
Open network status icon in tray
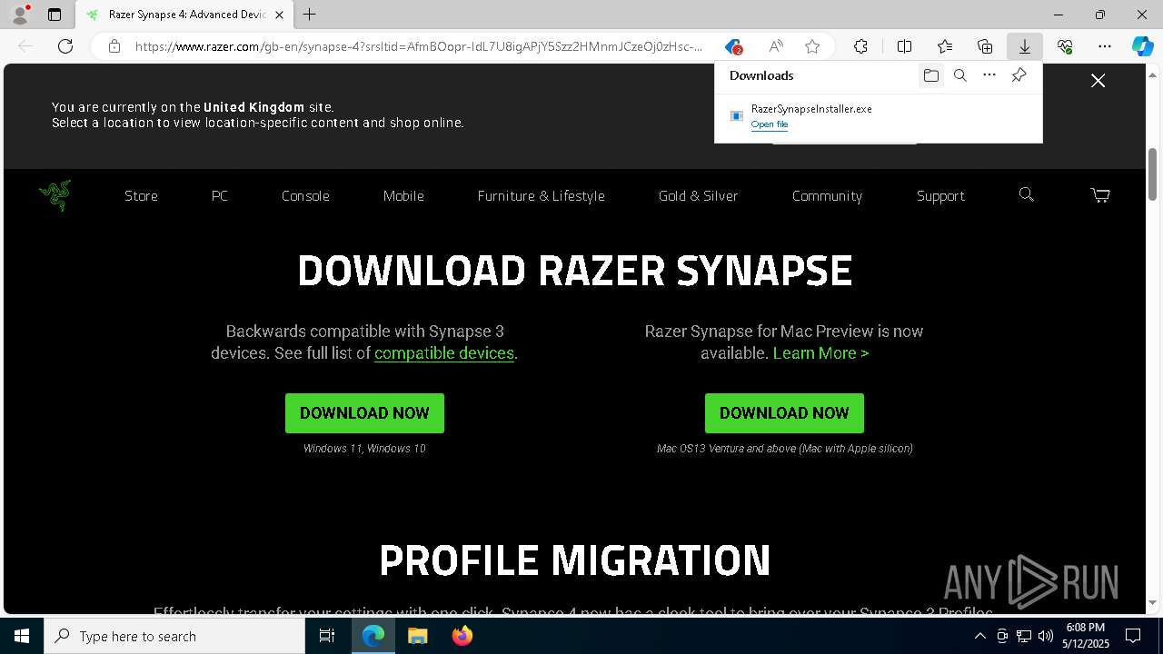(x=1024, y=636)
